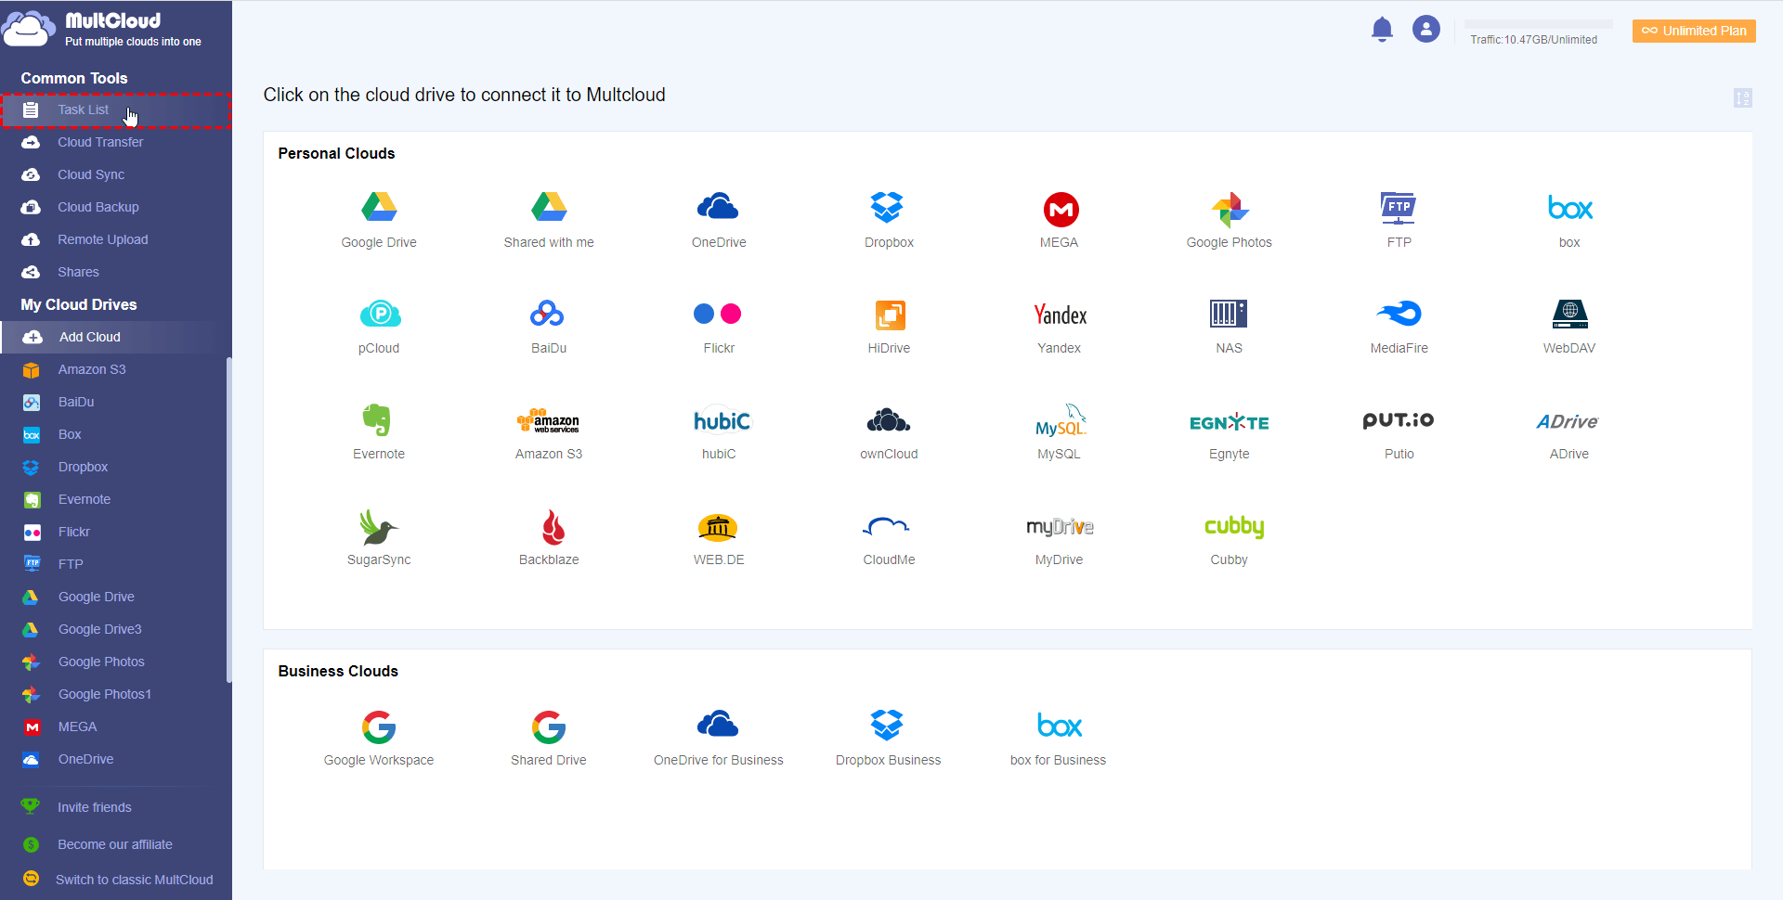Choose the pCloud icon
The width and height of the screenshot is (1783, 900).
pos(380,315)
